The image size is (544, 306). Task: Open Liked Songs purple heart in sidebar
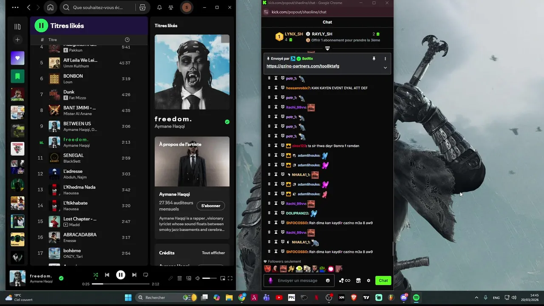(17, 58)
